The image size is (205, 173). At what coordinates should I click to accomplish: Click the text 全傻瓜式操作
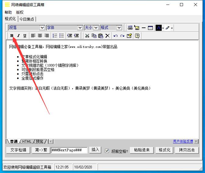[32, 78]
